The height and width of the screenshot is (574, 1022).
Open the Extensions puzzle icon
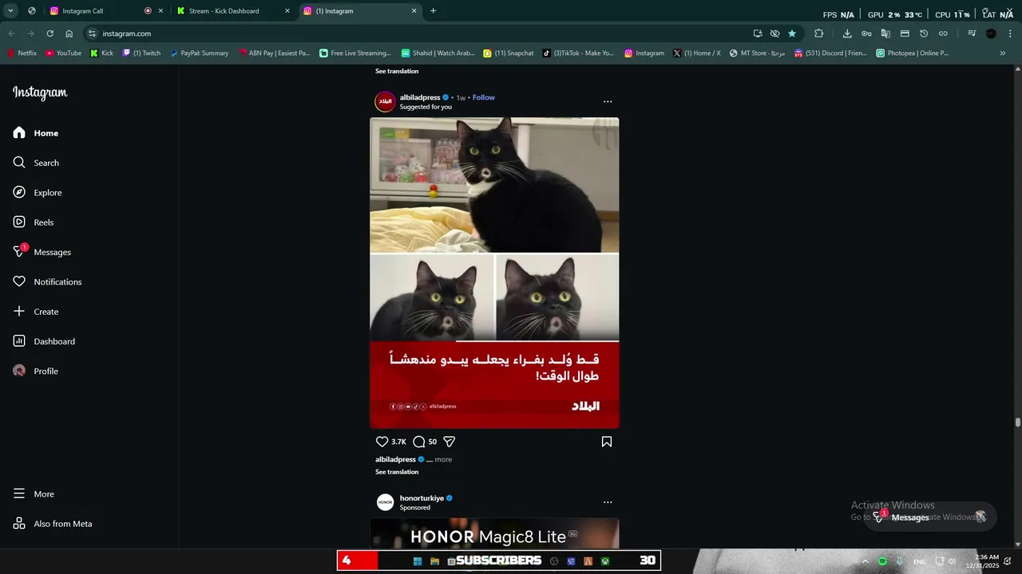pyautogui.click(x=819, y=33)
